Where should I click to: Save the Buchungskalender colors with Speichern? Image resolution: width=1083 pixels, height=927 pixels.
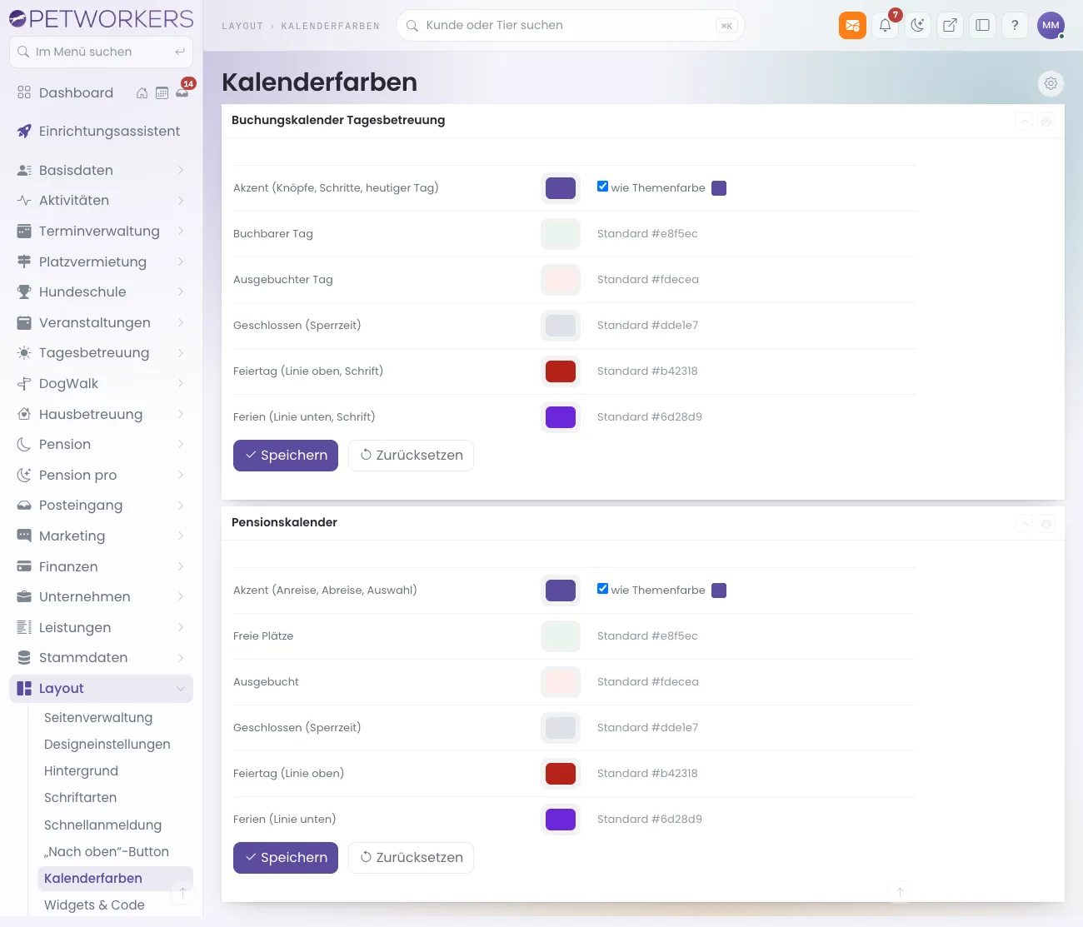tap(286, 456)
